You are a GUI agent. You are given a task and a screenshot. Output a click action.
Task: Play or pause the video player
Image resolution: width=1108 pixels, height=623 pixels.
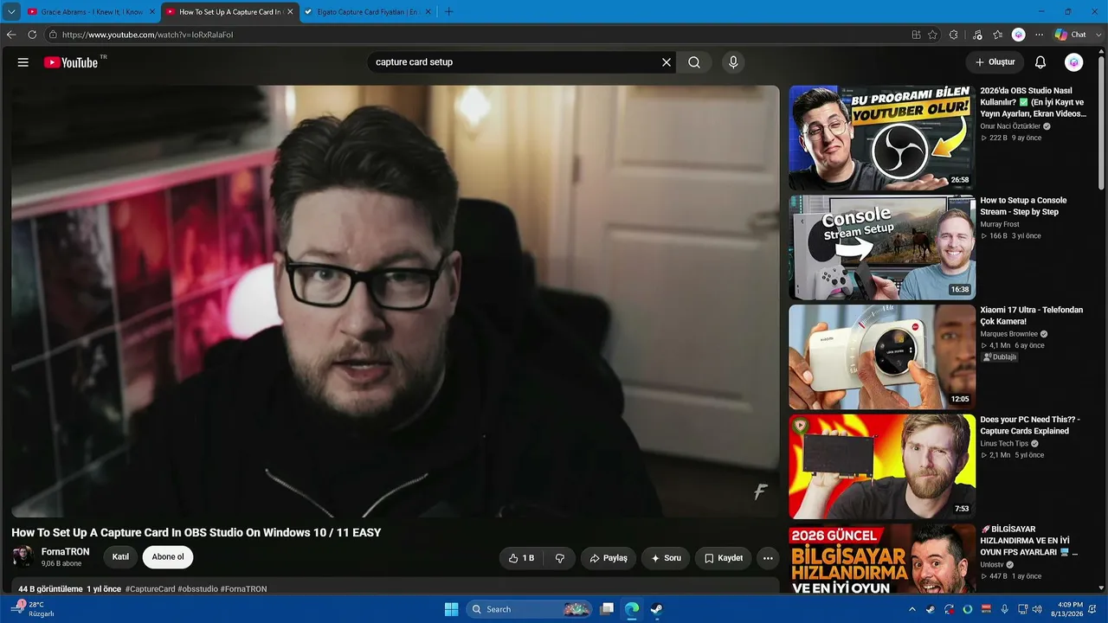click(396, 301)
